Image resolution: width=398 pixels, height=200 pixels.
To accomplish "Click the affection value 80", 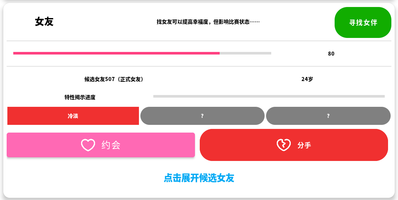I will [x=331, y=54].
